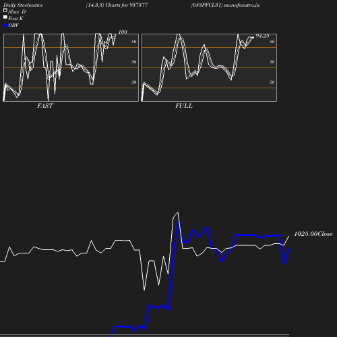Click the FULL stochastic chart panel

coord(209,67)
